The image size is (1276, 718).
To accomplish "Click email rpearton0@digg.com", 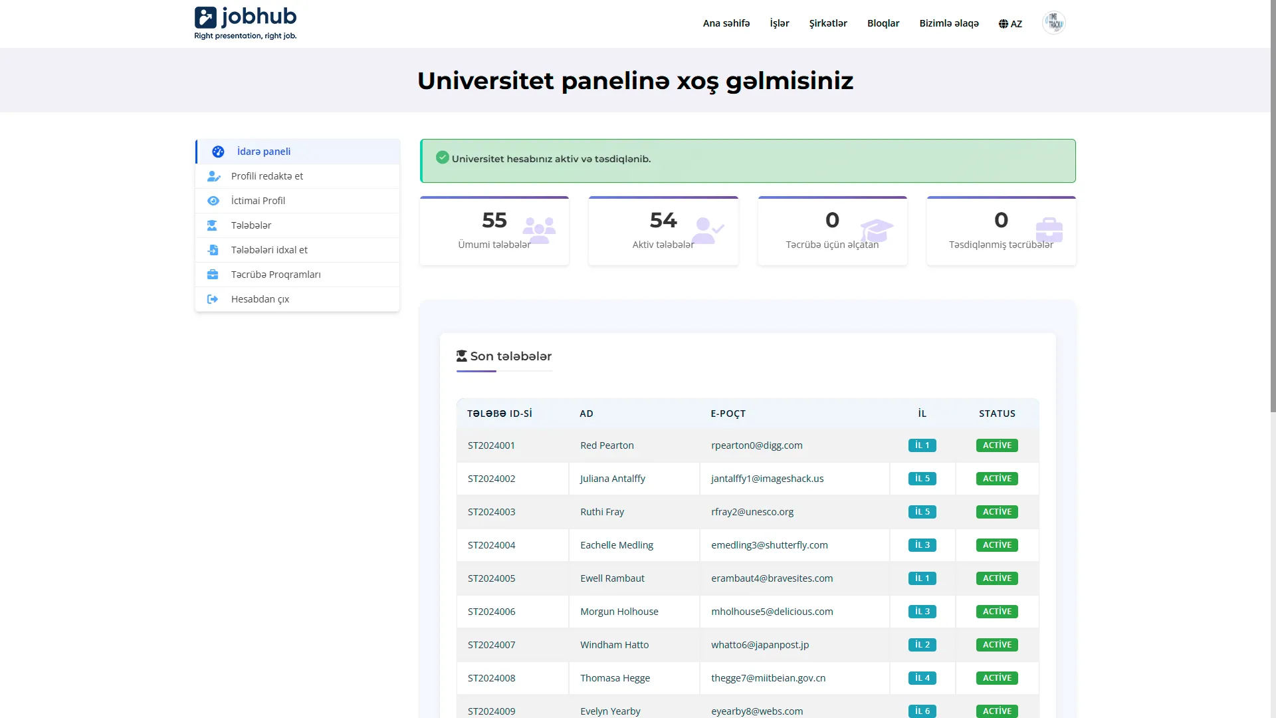I will point(756,445).
